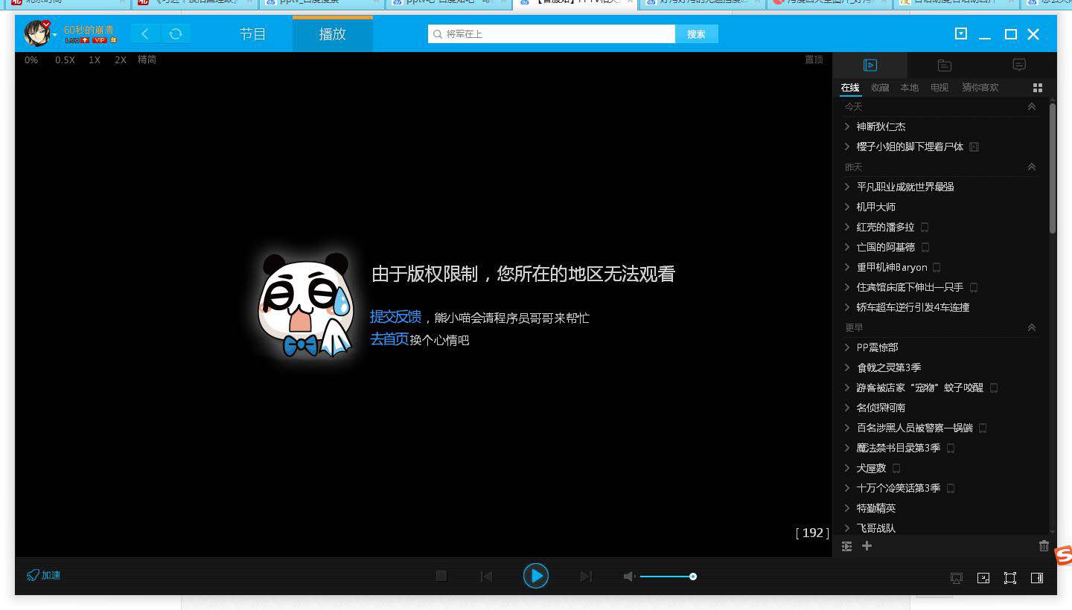Open the folder panel icon in sidebar
Viewport: 1072px width, 610px height.
point(945,65)
